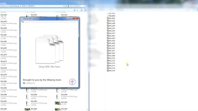Select DCIM in the address breadcrumb
Image resolution: width=198 pixels, height=111 pixels.
pos(24,6)
